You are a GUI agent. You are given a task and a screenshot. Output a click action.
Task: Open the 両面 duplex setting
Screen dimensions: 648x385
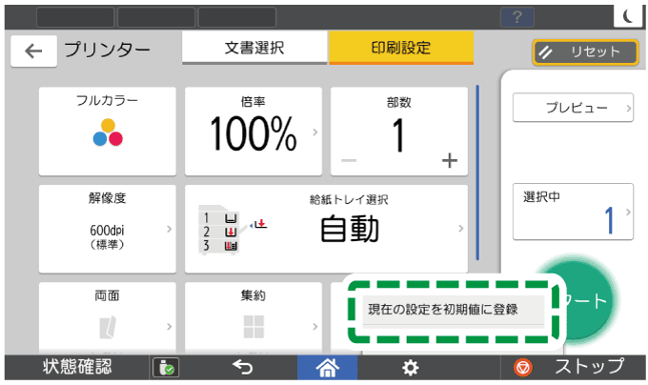click(x=108, y=317)
